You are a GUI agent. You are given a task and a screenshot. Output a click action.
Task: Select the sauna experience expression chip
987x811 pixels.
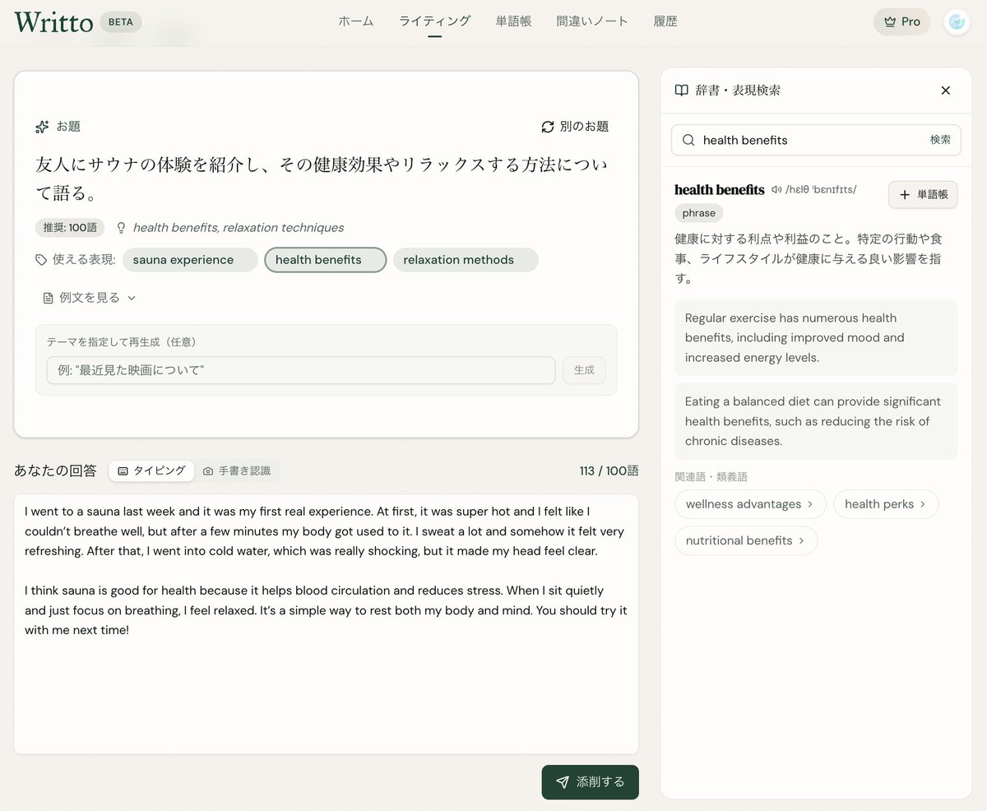click(x=190, y=260)
